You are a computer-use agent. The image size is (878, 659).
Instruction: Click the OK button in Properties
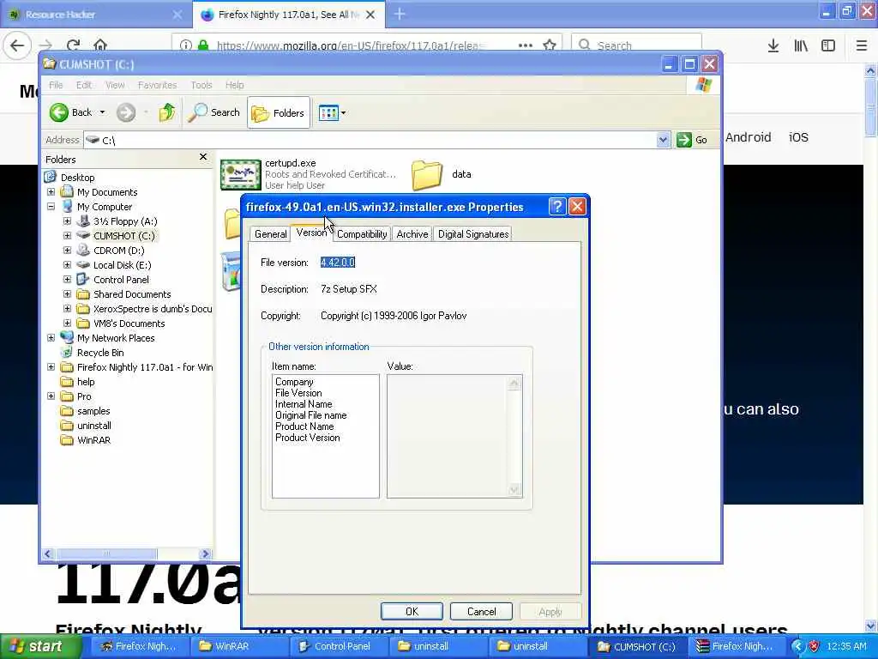(412, 611)
